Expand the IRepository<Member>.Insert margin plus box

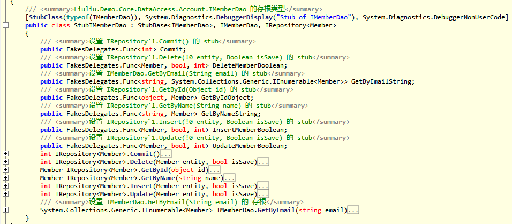coord(5,186)
